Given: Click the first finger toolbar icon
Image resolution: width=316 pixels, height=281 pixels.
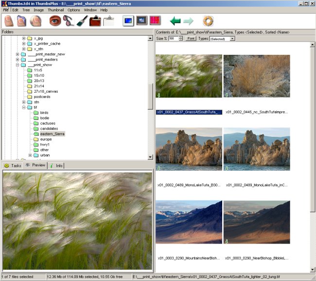Looking at the screenshot, I should pyautogui.click(x=8, y=21).
